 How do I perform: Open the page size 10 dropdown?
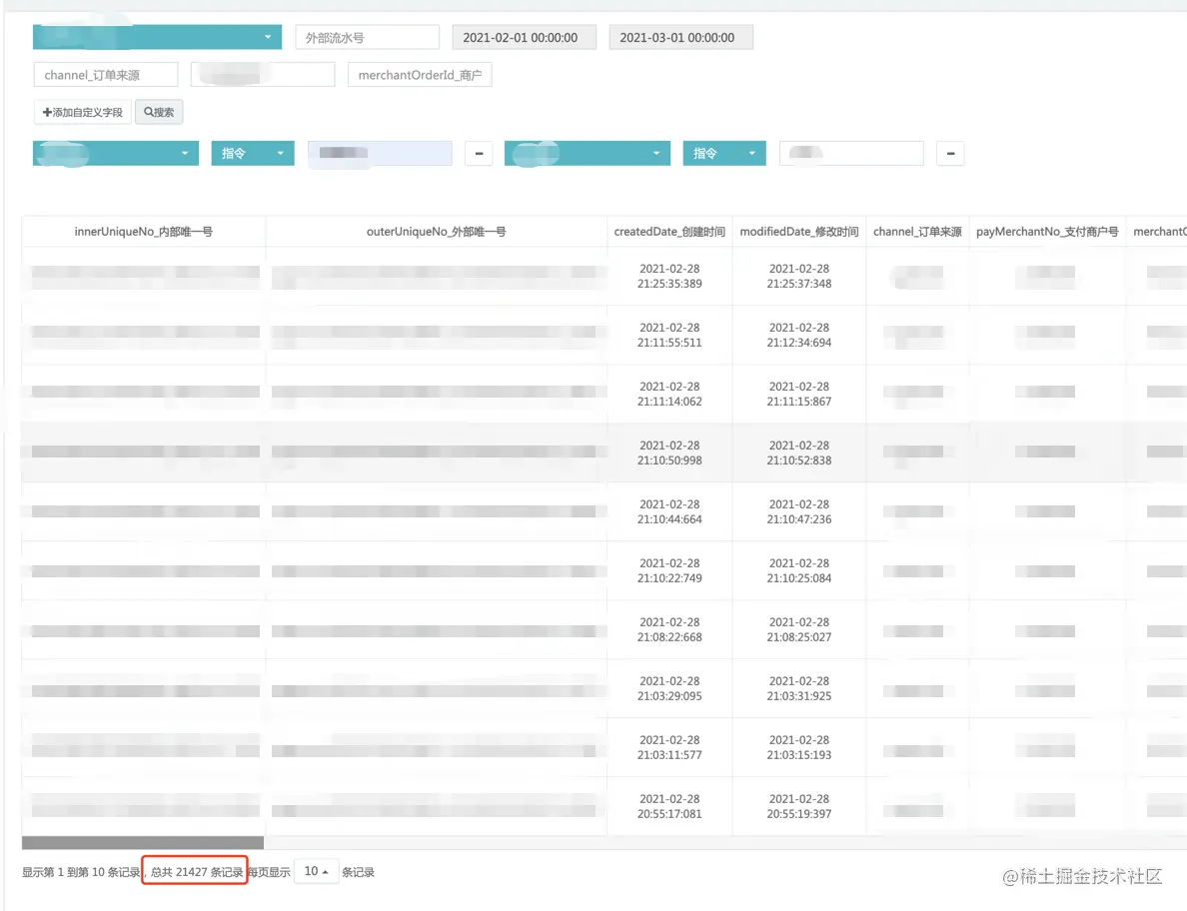pos(316,872)
